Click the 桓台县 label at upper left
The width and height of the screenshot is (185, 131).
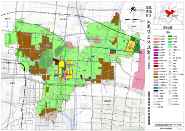pos(7,19)
